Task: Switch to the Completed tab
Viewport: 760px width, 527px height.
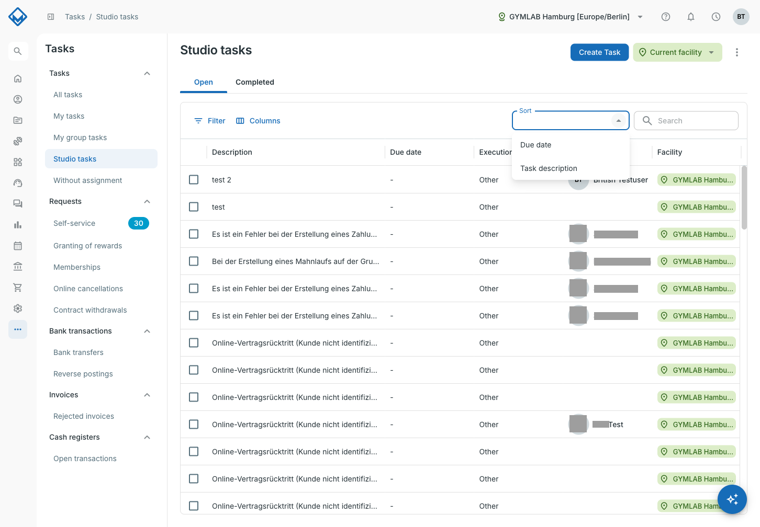Action: click(x=255, y=82)
